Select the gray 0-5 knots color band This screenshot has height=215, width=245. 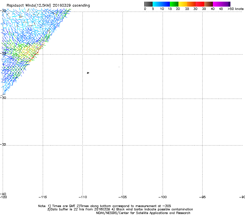pos(148,4)
